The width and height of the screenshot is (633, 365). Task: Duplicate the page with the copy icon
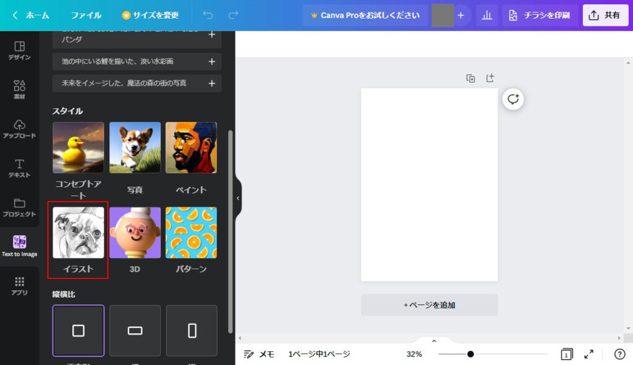pos(470,78)
